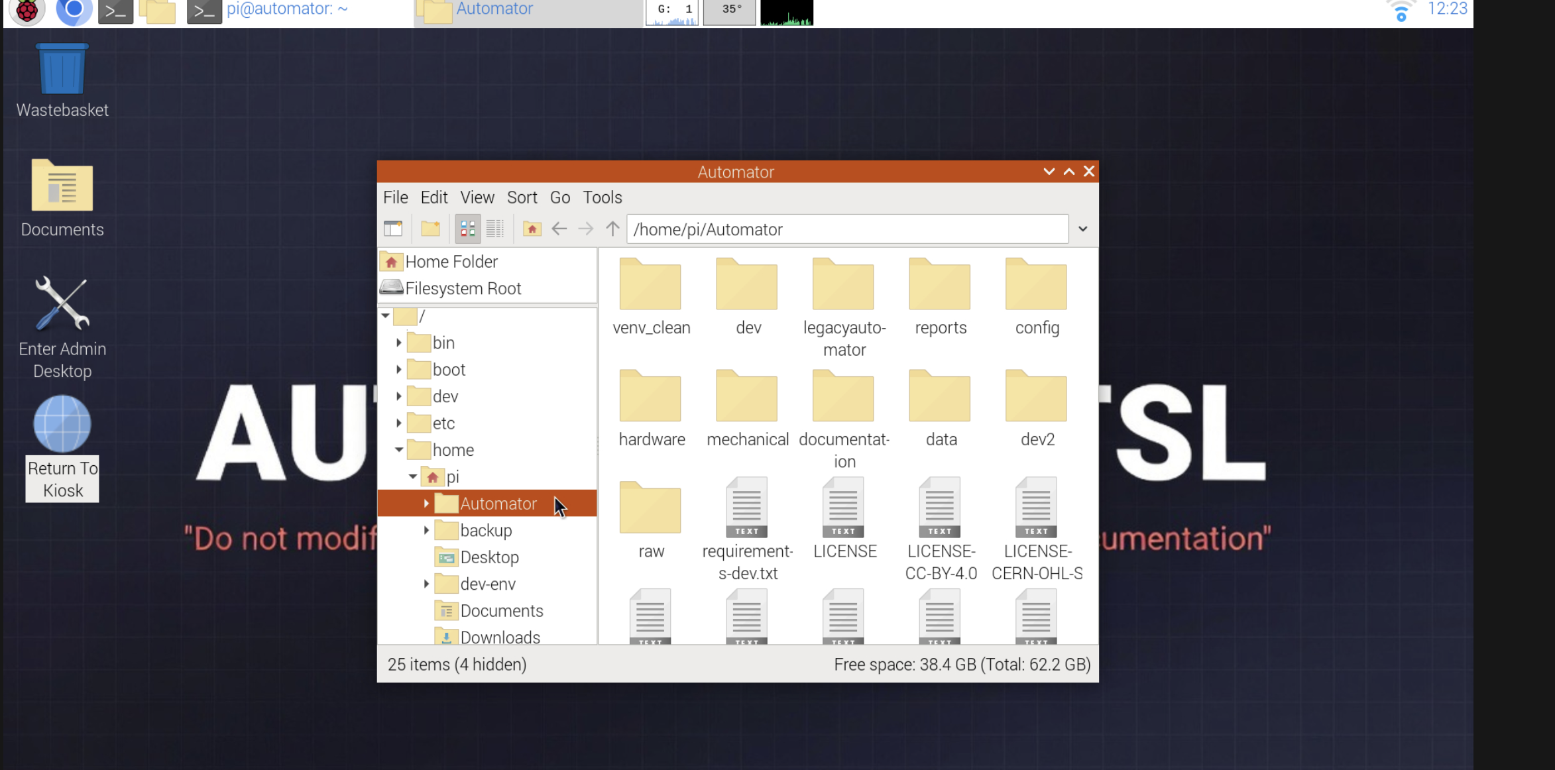Select the Return To Kiosk icon

click(x=62, y=449)
